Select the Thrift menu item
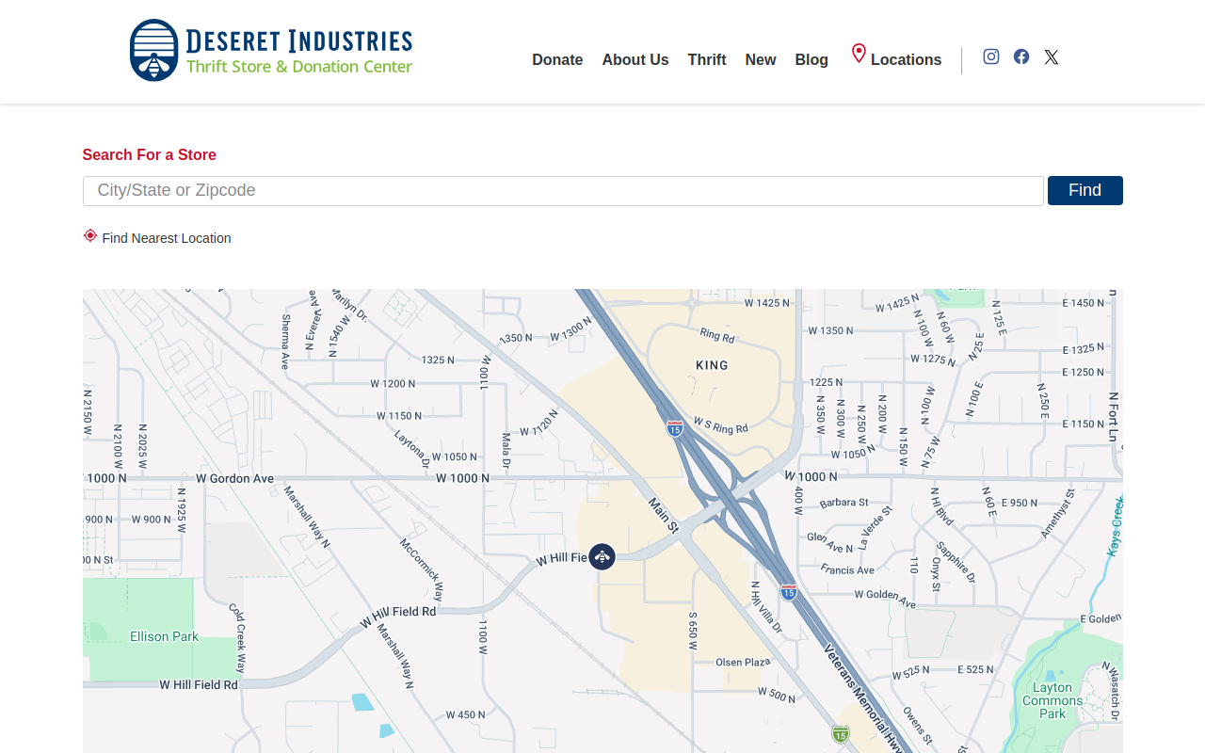This screenshot has height=753, width=1205. (x=707, y=60)
